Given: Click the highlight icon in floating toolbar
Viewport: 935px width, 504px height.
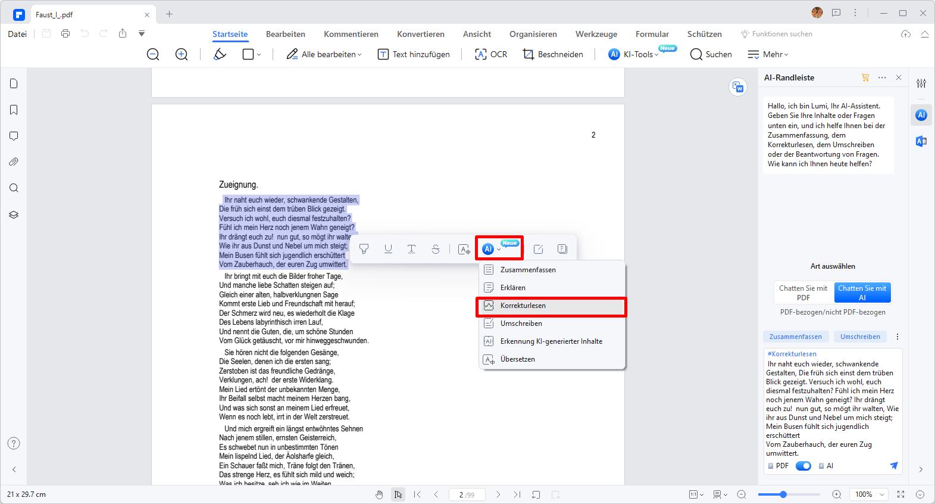Looking at the screenshot, I should 364,249.
